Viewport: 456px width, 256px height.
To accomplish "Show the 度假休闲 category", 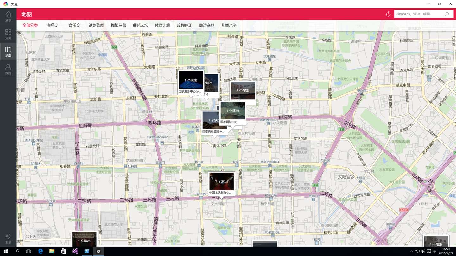I will click(185, 25).
